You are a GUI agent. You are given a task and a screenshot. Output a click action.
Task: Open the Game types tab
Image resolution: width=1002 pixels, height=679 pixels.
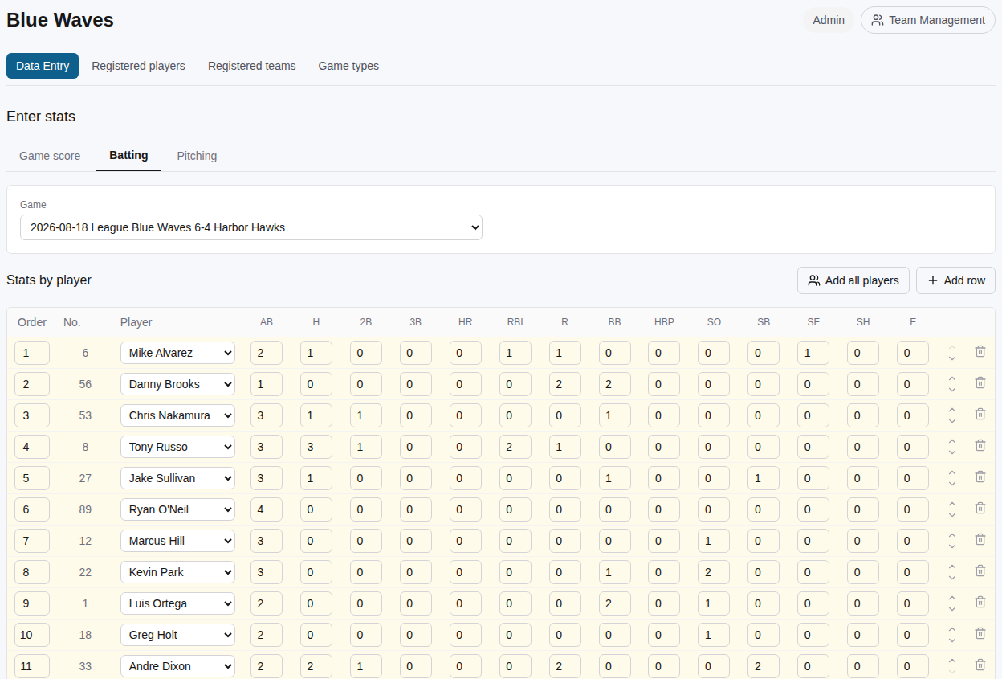348,66
